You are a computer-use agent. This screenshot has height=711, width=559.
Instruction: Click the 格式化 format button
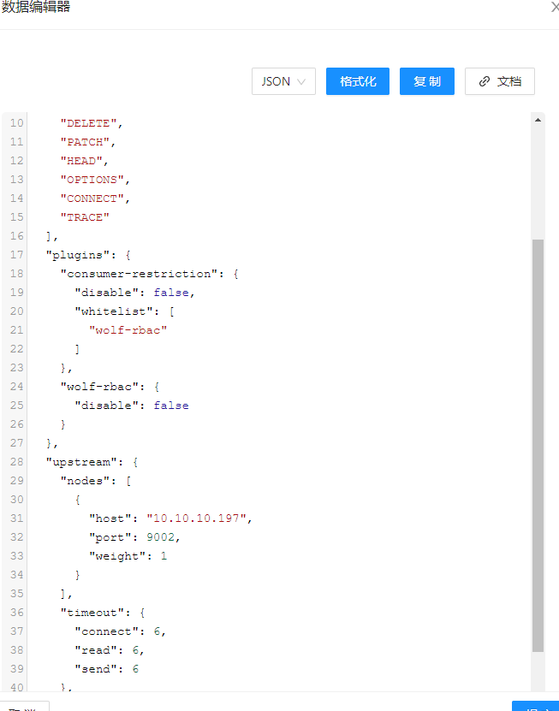click(x=358, y=81)
